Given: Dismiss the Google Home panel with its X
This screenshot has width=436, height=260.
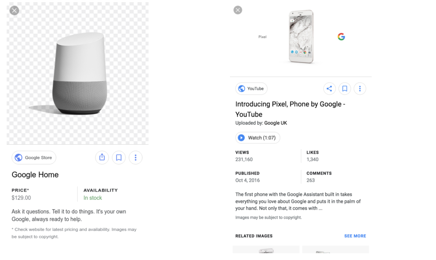Looking at the screenshot, I should click(14, 10).
